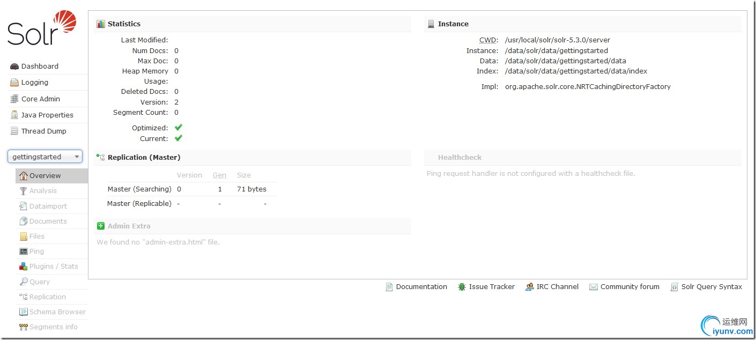Image resolution: width=756 pixels, height=340 pixels.
Task: Click the Statistics bar chart icon
Action: 101,24
